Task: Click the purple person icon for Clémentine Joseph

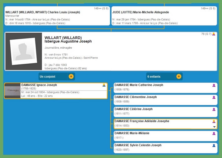Action: (214, 98)
